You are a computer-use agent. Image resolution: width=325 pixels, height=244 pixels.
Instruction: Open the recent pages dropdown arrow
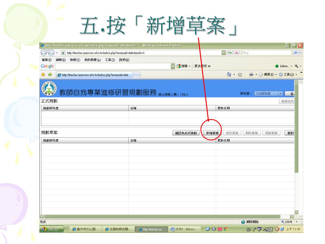tap(57, 53)
